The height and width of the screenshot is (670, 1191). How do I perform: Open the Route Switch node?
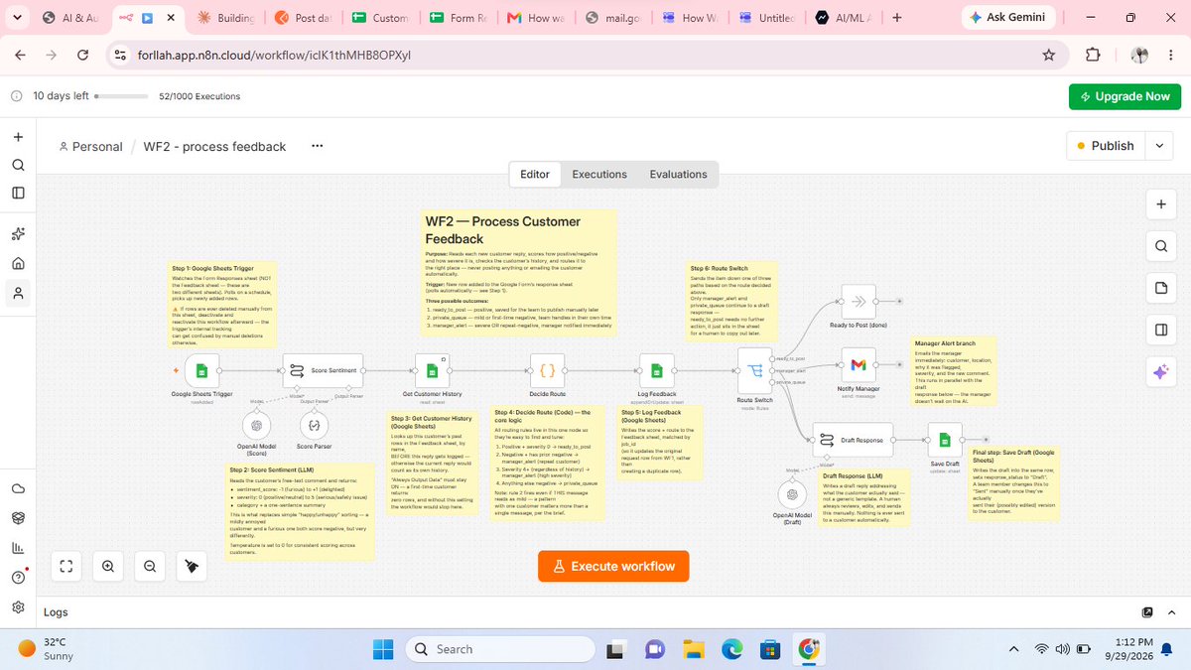[754, 370]
